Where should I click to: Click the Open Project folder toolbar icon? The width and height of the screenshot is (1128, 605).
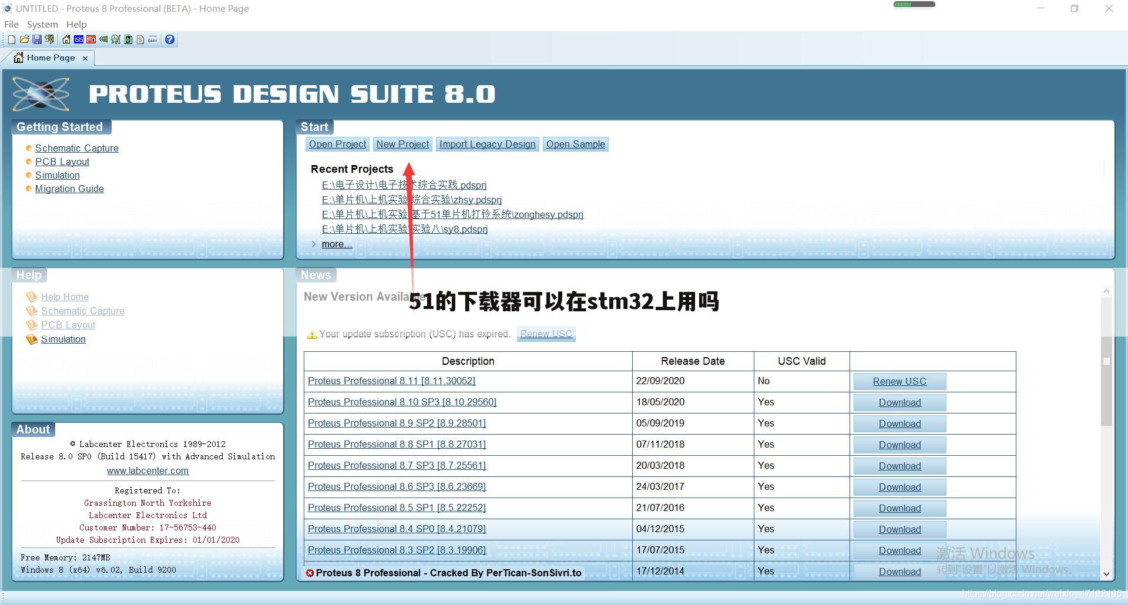coord(25,39)
